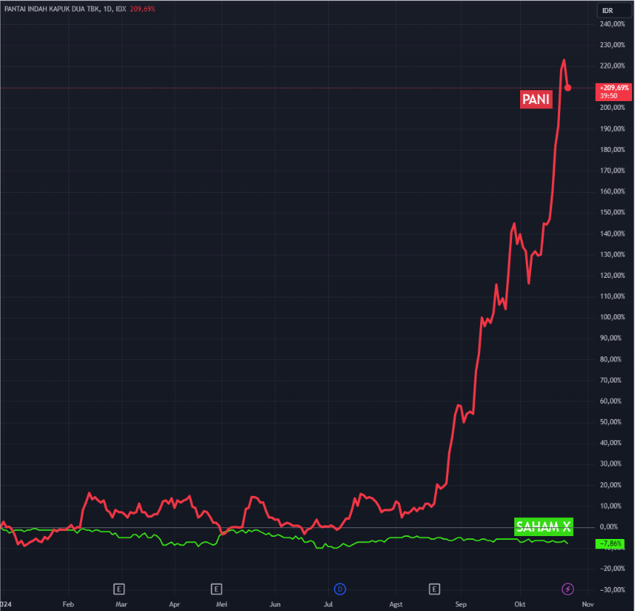Click the 0,00% price axis label
Viewport: 635px width, 611px height.
tap(609, 527)
